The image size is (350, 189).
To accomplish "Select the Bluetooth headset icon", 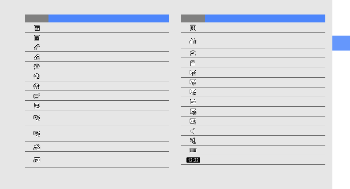I will tap(193, 41).
